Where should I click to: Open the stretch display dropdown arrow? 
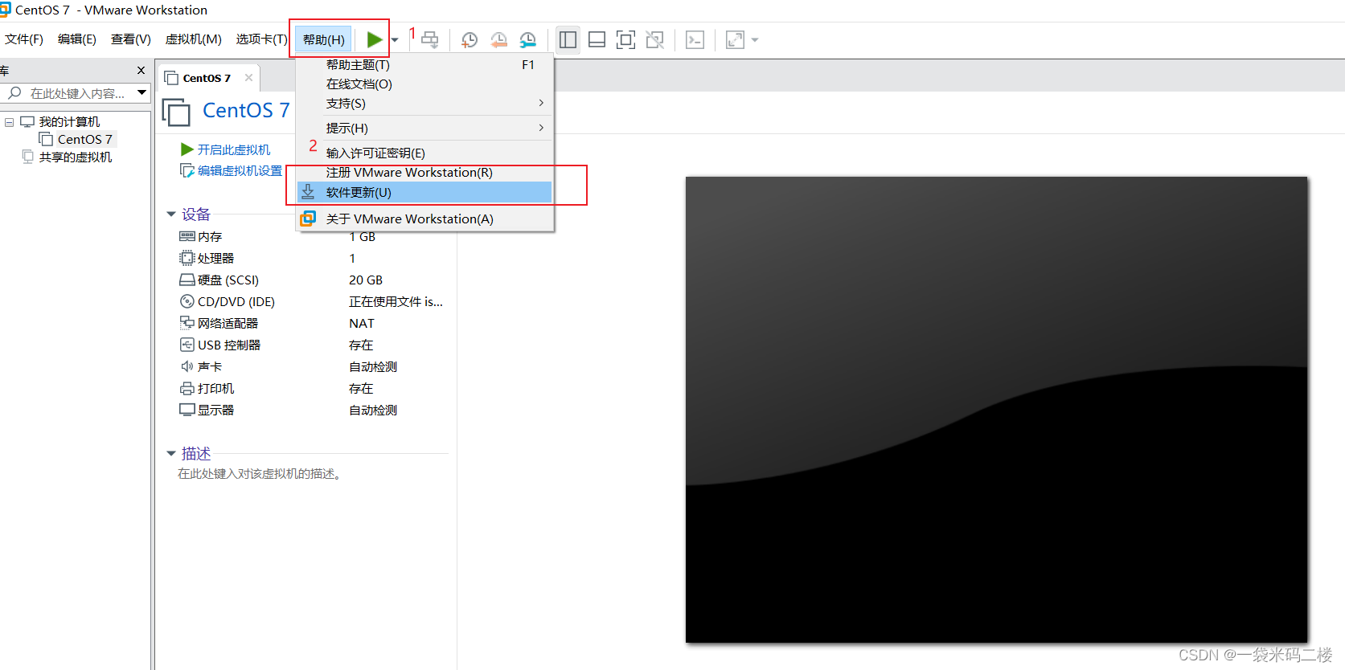click(755, 40)
